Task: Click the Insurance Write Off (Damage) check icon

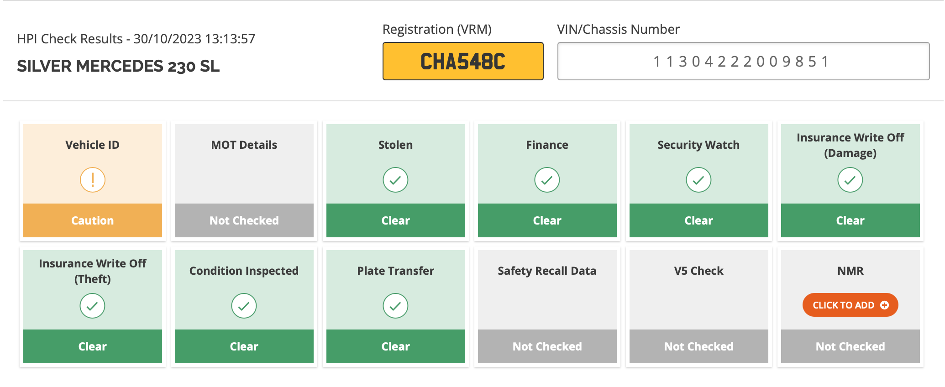Action: coord(850,180)
